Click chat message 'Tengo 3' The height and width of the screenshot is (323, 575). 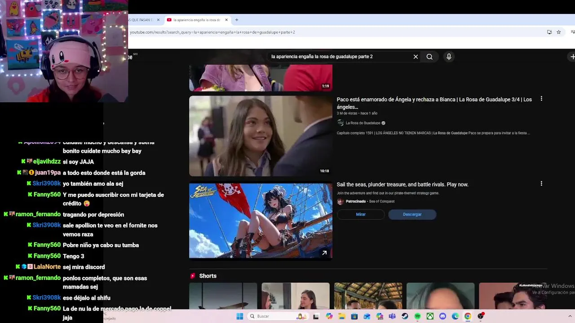(x=74, y=256)
